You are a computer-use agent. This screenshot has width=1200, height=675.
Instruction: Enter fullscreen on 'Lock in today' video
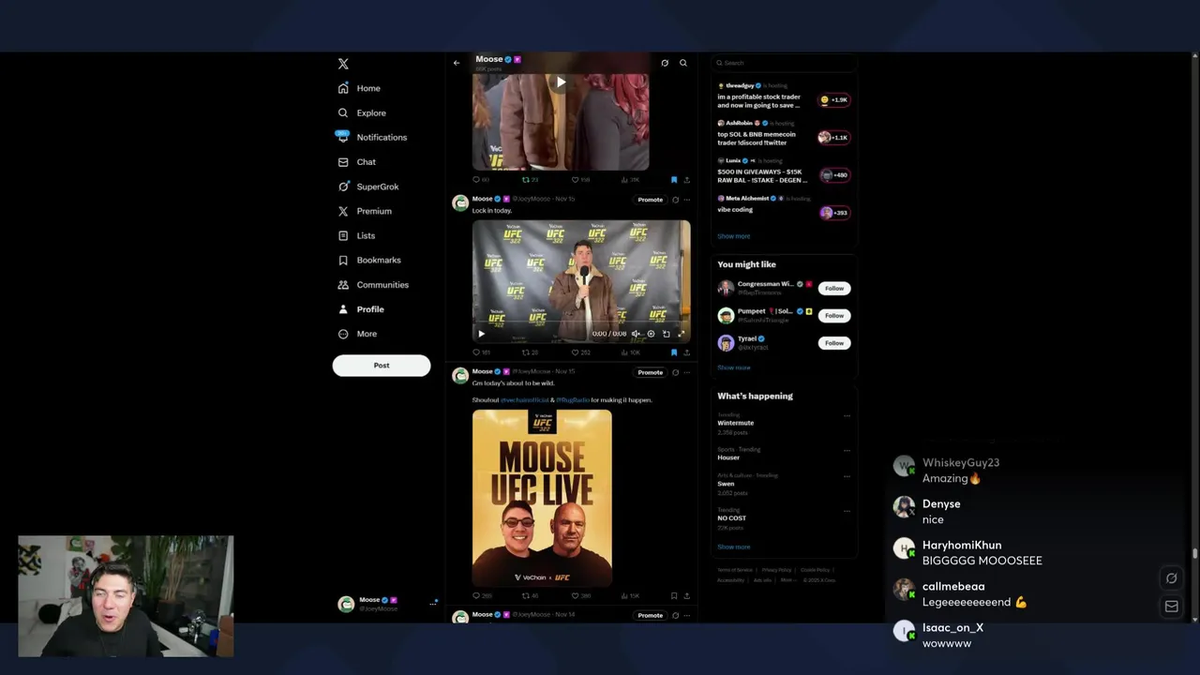coord(682,334)
